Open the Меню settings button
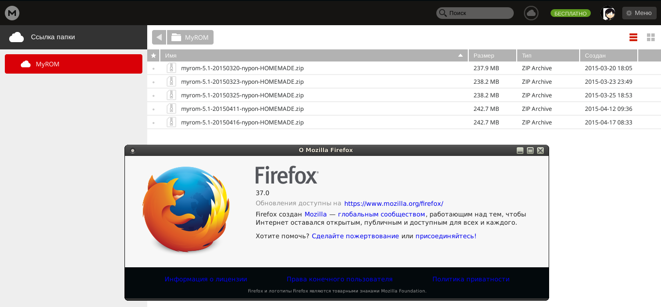Viewport: 661px width, 307px height. (639, 13)
